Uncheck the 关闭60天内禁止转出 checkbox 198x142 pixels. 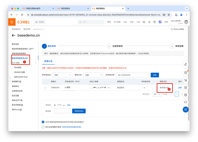tap(43, 122)
